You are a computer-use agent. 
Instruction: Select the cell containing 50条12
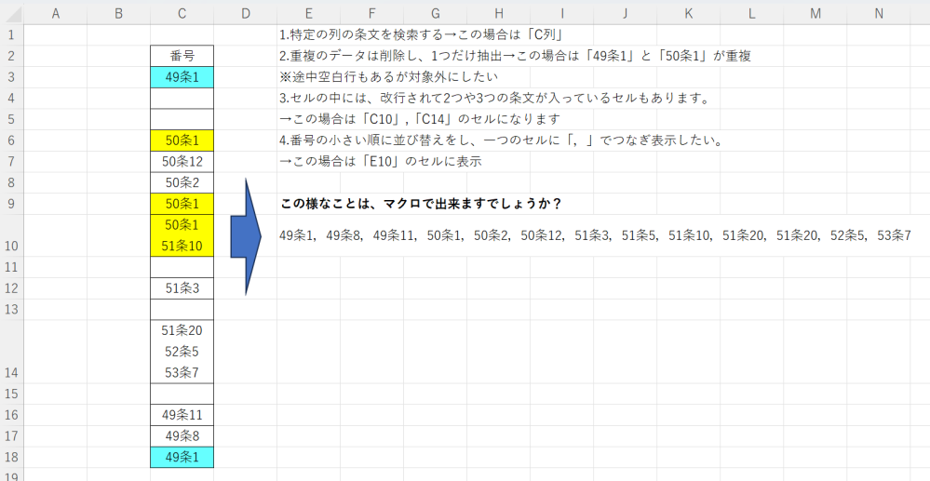[x=182, y=161]
